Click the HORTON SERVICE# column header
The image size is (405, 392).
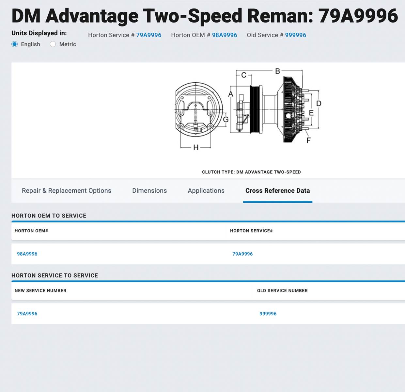coord(251,231)
